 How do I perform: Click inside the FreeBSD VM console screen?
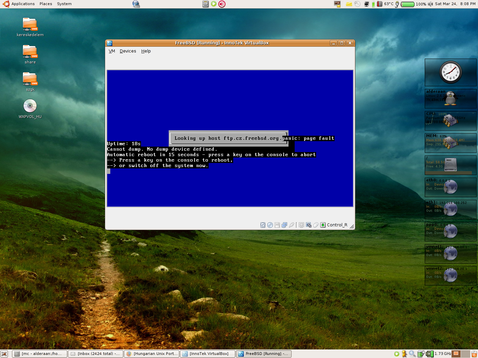pos(230,138)
